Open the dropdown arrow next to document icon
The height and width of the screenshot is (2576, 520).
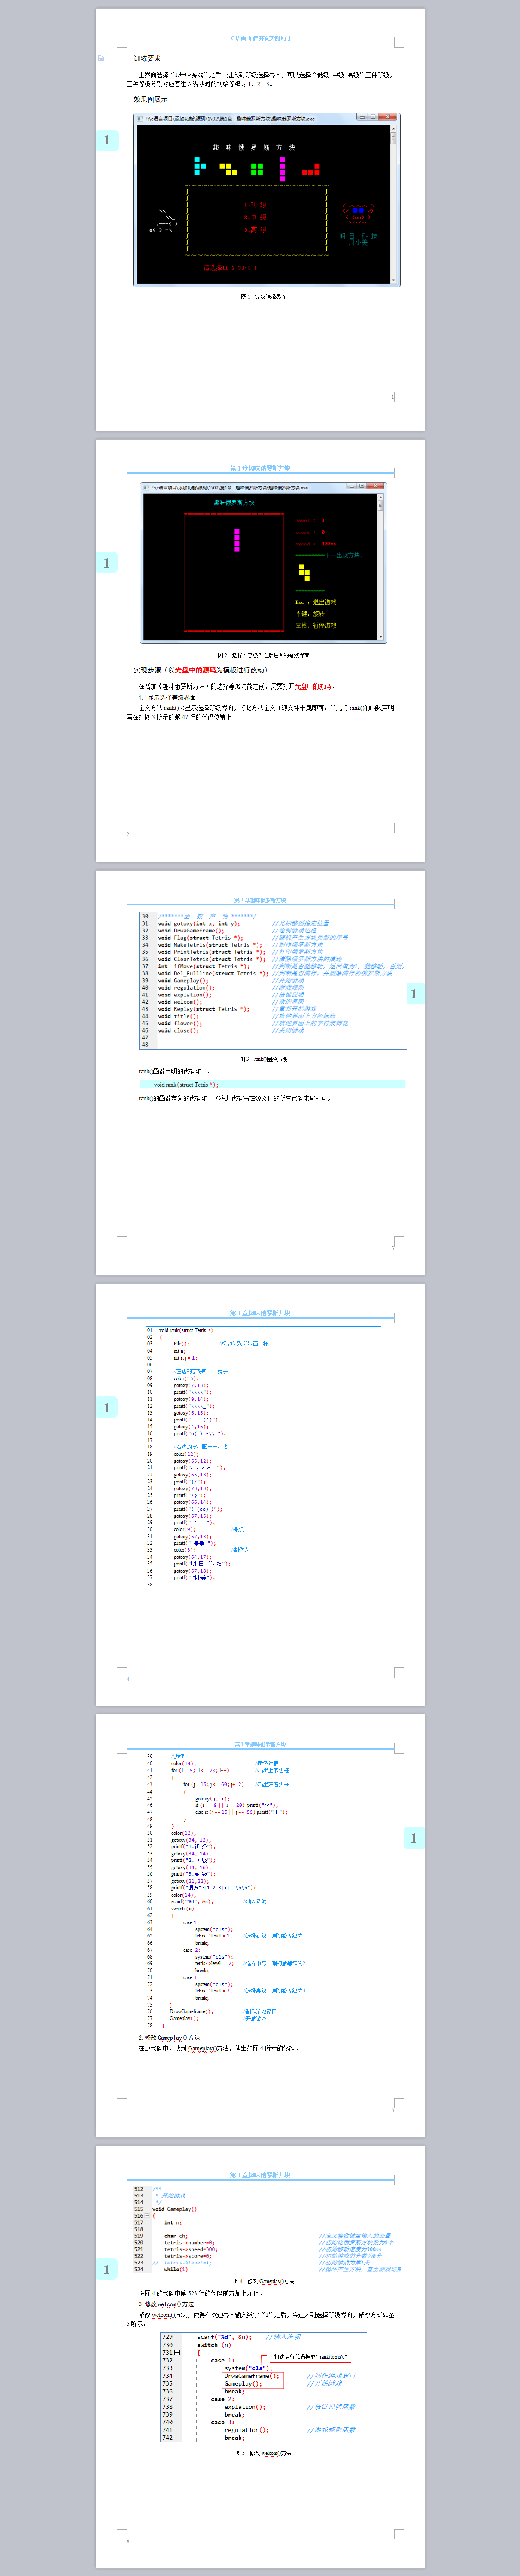pos(108,58)
